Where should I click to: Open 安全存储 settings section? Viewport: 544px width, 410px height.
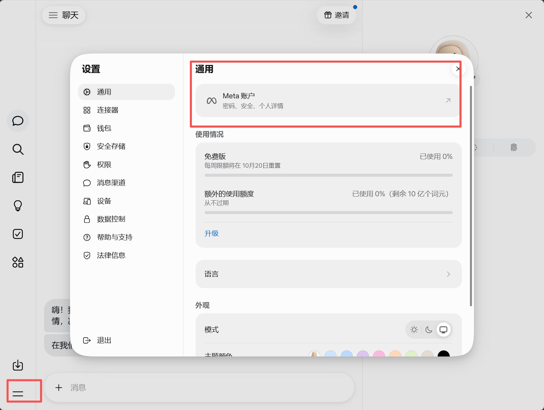coord(127,146)
